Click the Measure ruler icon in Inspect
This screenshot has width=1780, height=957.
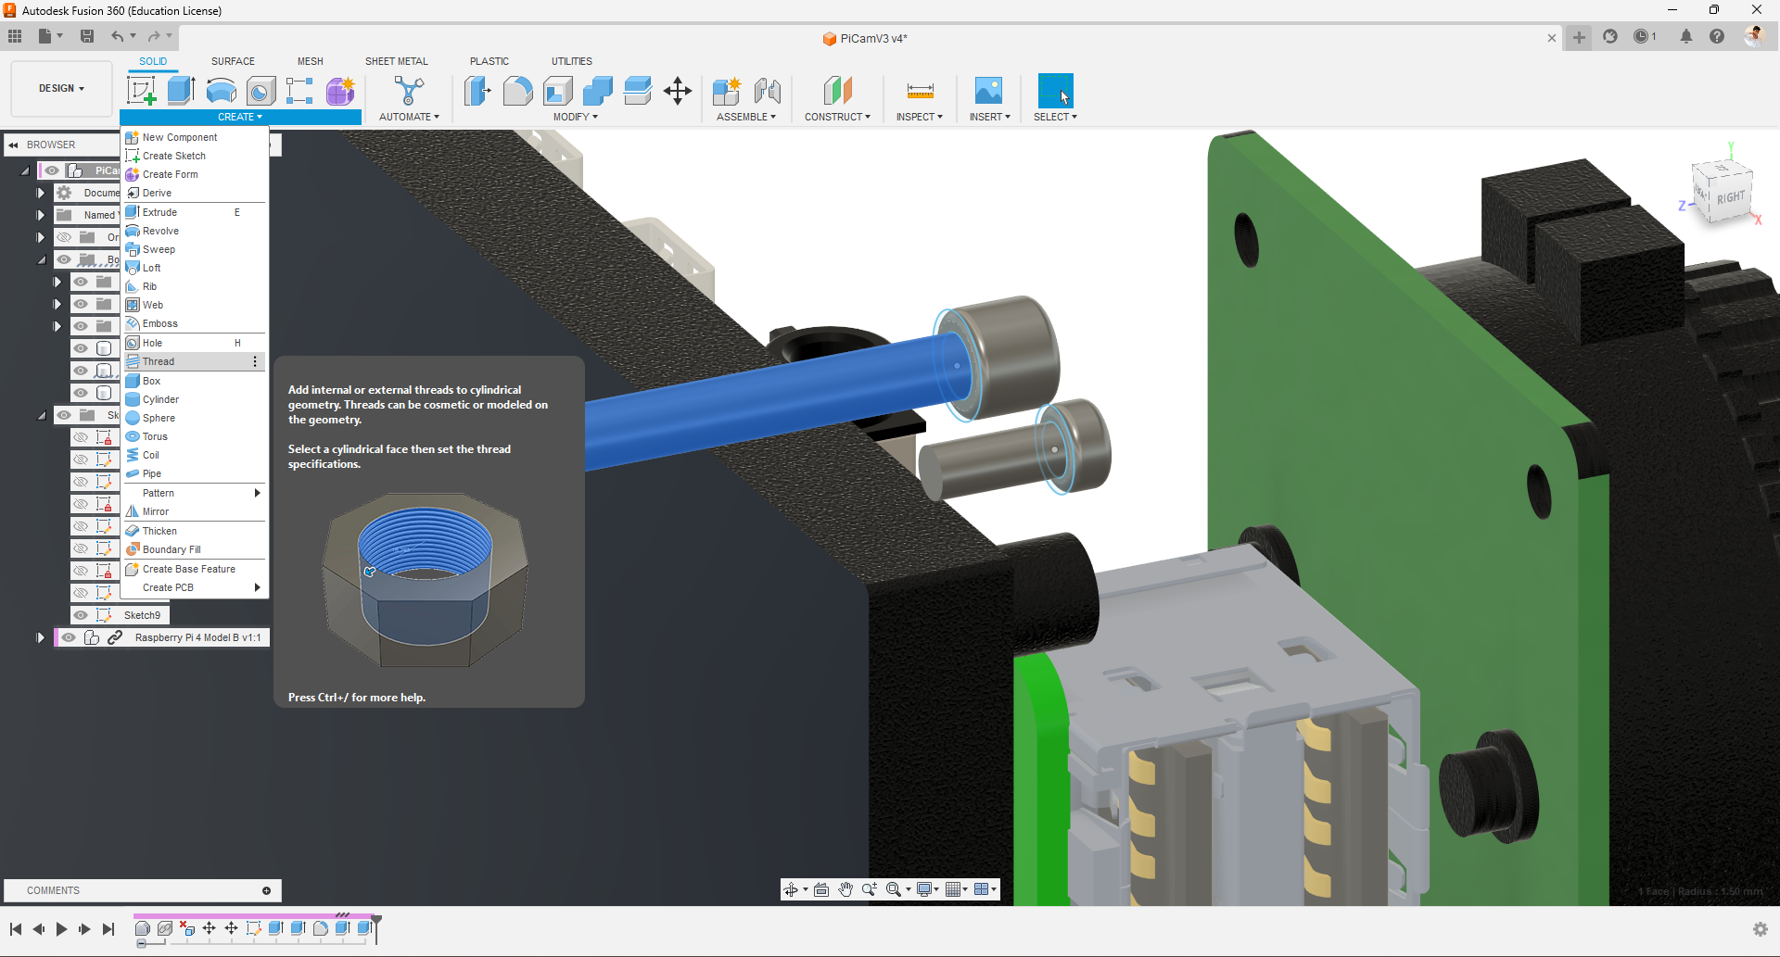pyautogui.click(x=920, y=91)
